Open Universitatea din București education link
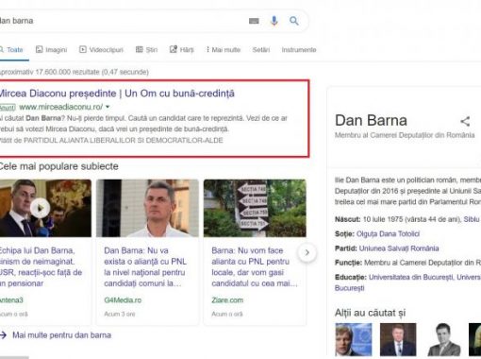Viewport: 481px width, 359px height. click(411, 277)
